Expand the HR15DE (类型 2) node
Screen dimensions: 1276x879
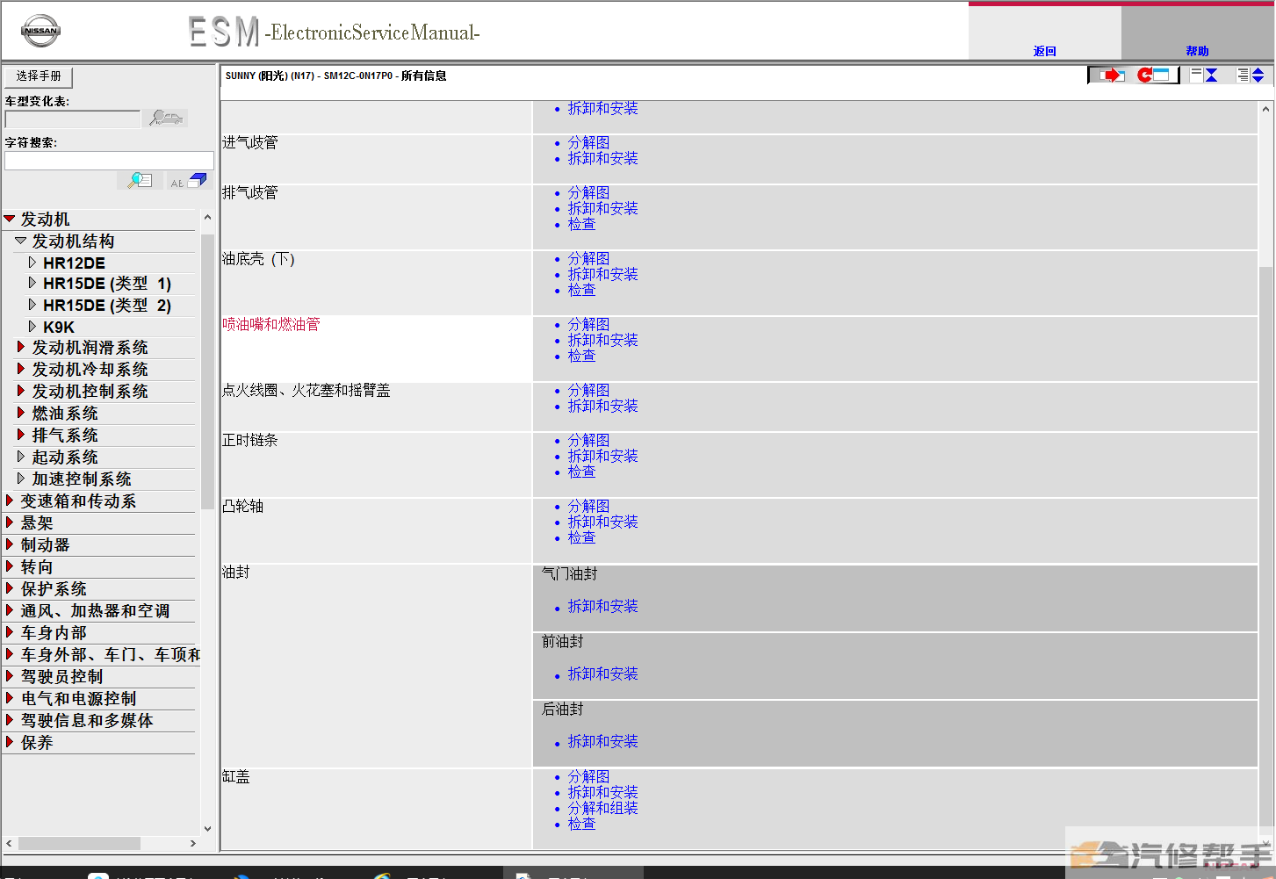[32, 305]
